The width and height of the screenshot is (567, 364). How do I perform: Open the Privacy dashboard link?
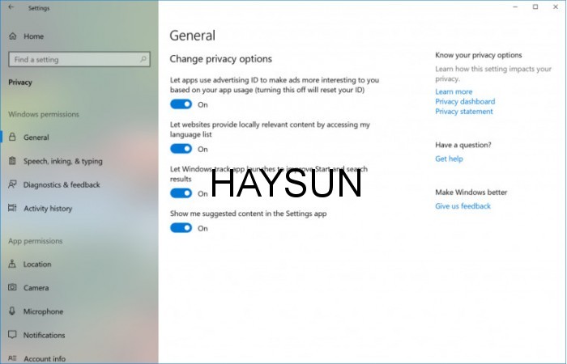pyautogui.click(x=464, y=102)
